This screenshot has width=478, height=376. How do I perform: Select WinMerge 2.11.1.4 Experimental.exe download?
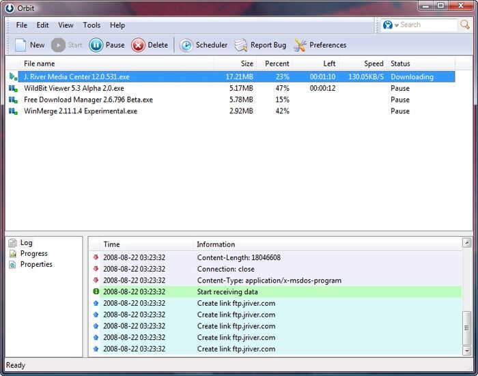(81, 111)
